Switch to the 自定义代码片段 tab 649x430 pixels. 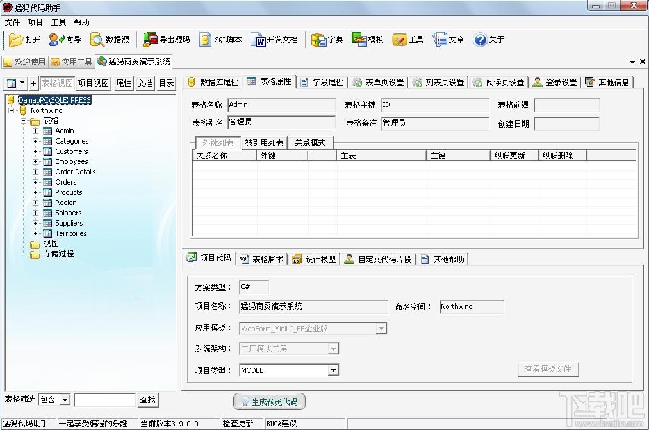coord(378,259)
